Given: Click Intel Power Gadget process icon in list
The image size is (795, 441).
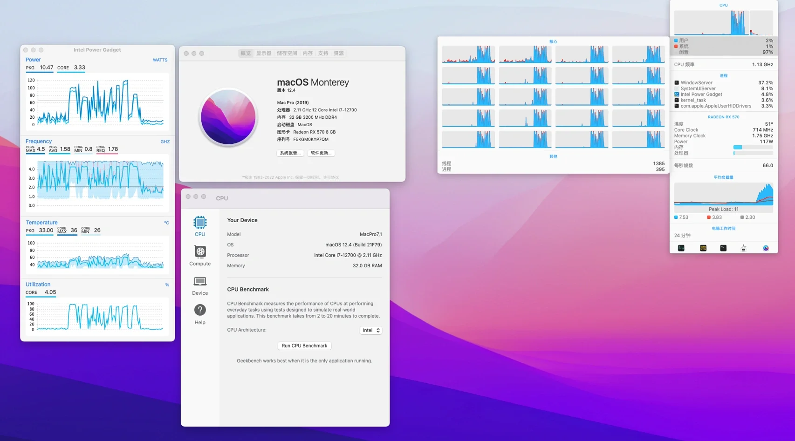Looking at the screenshot, I should 677,95.
